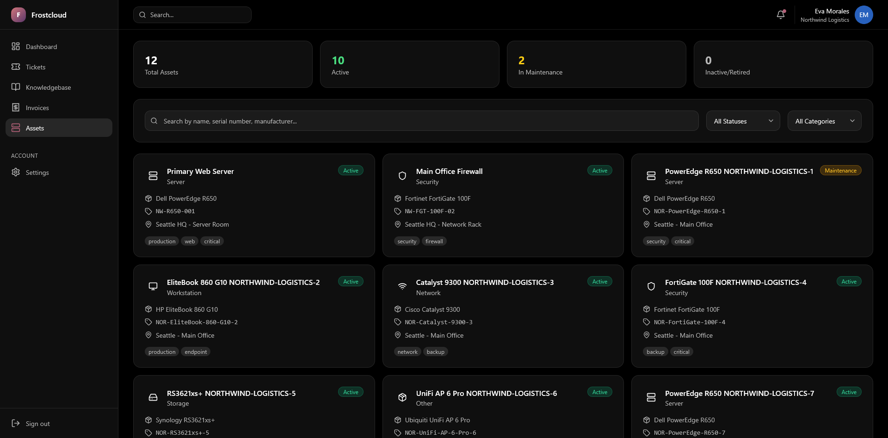The height and width of the screenshot is (438, 888).
Task: Navigate to Invoices in sidebar
Action: [37, 108]
